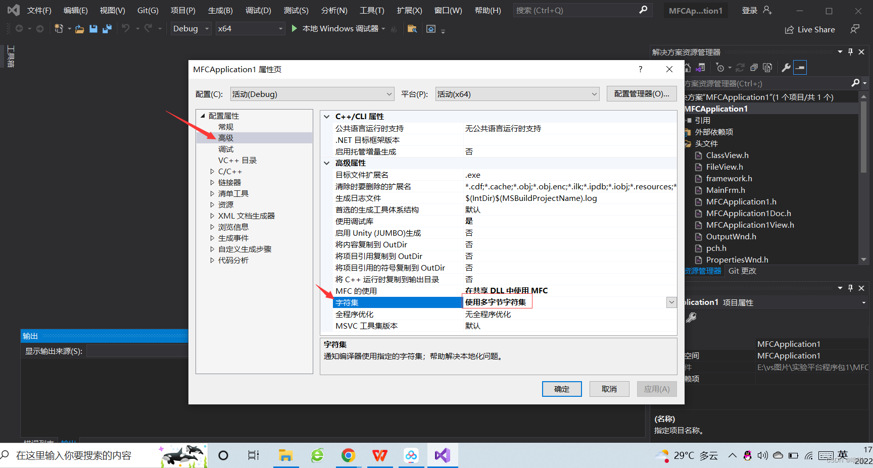Image resolution: width=873 pixels, height=468 pixels.
Task: Open the 工具(T) menu
Action: coord(372,11)
